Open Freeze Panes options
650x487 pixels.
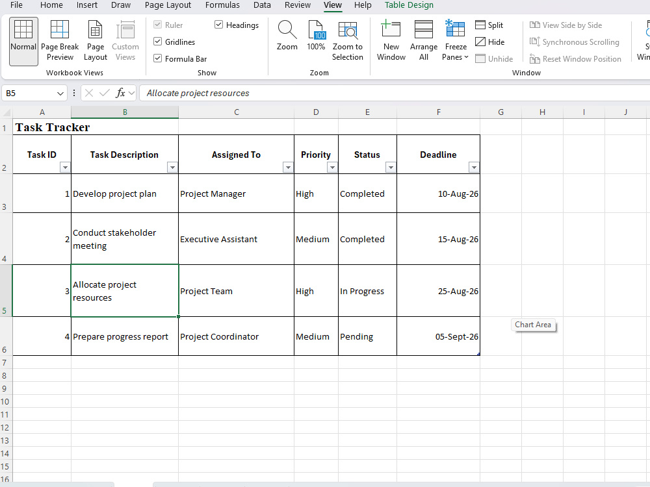(x=455, y=42)
